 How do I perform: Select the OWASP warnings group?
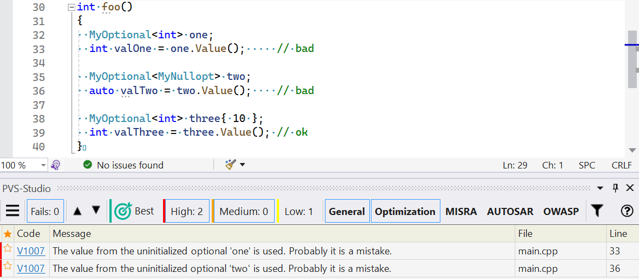click(x=561, y=211)
